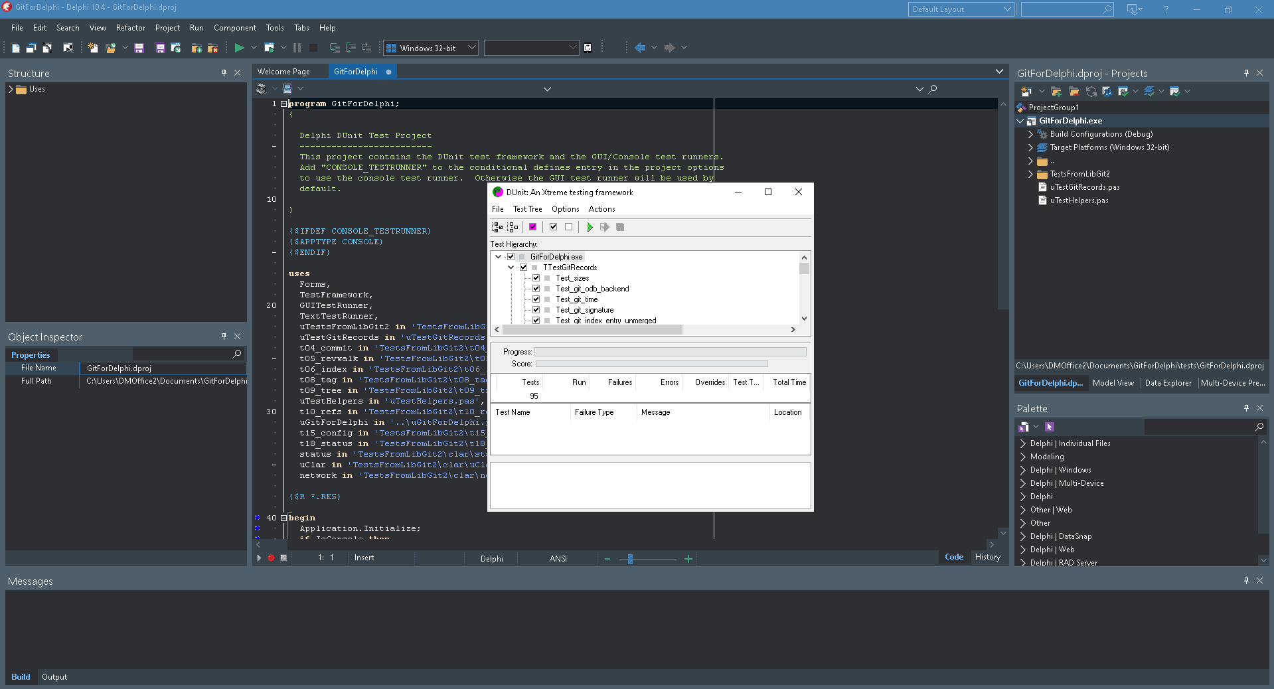Uncheck the TTestGitRecords checkbox

[x=523, y=268]
